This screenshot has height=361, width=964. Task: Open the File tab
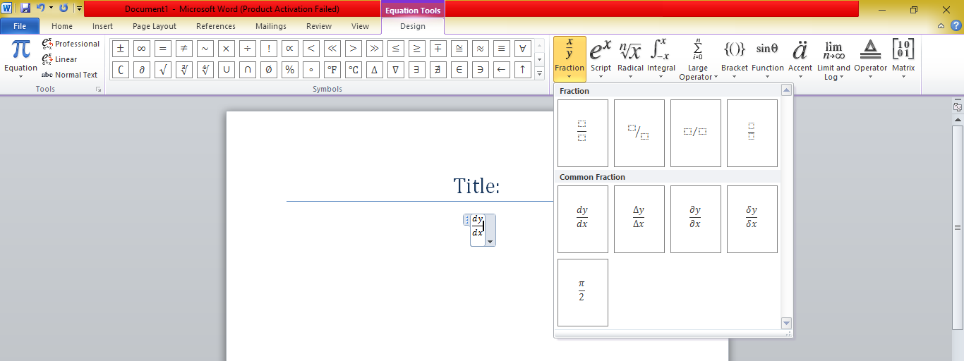point(20,26)
